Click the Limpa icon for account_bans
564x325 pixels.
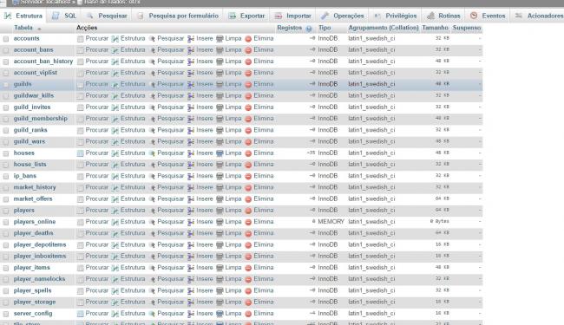click(x=220, y=50)
